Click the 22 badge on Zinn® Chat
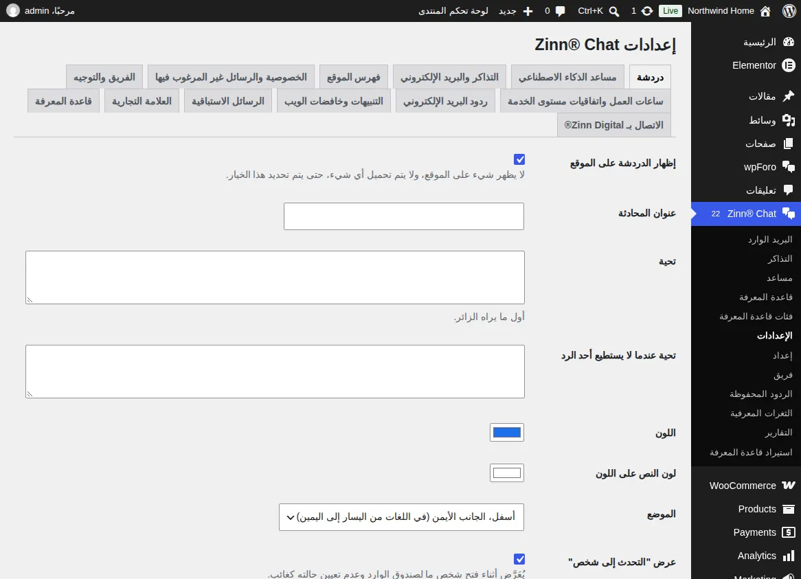The width and height of the screenshot is (801, 579). point(715,214)
